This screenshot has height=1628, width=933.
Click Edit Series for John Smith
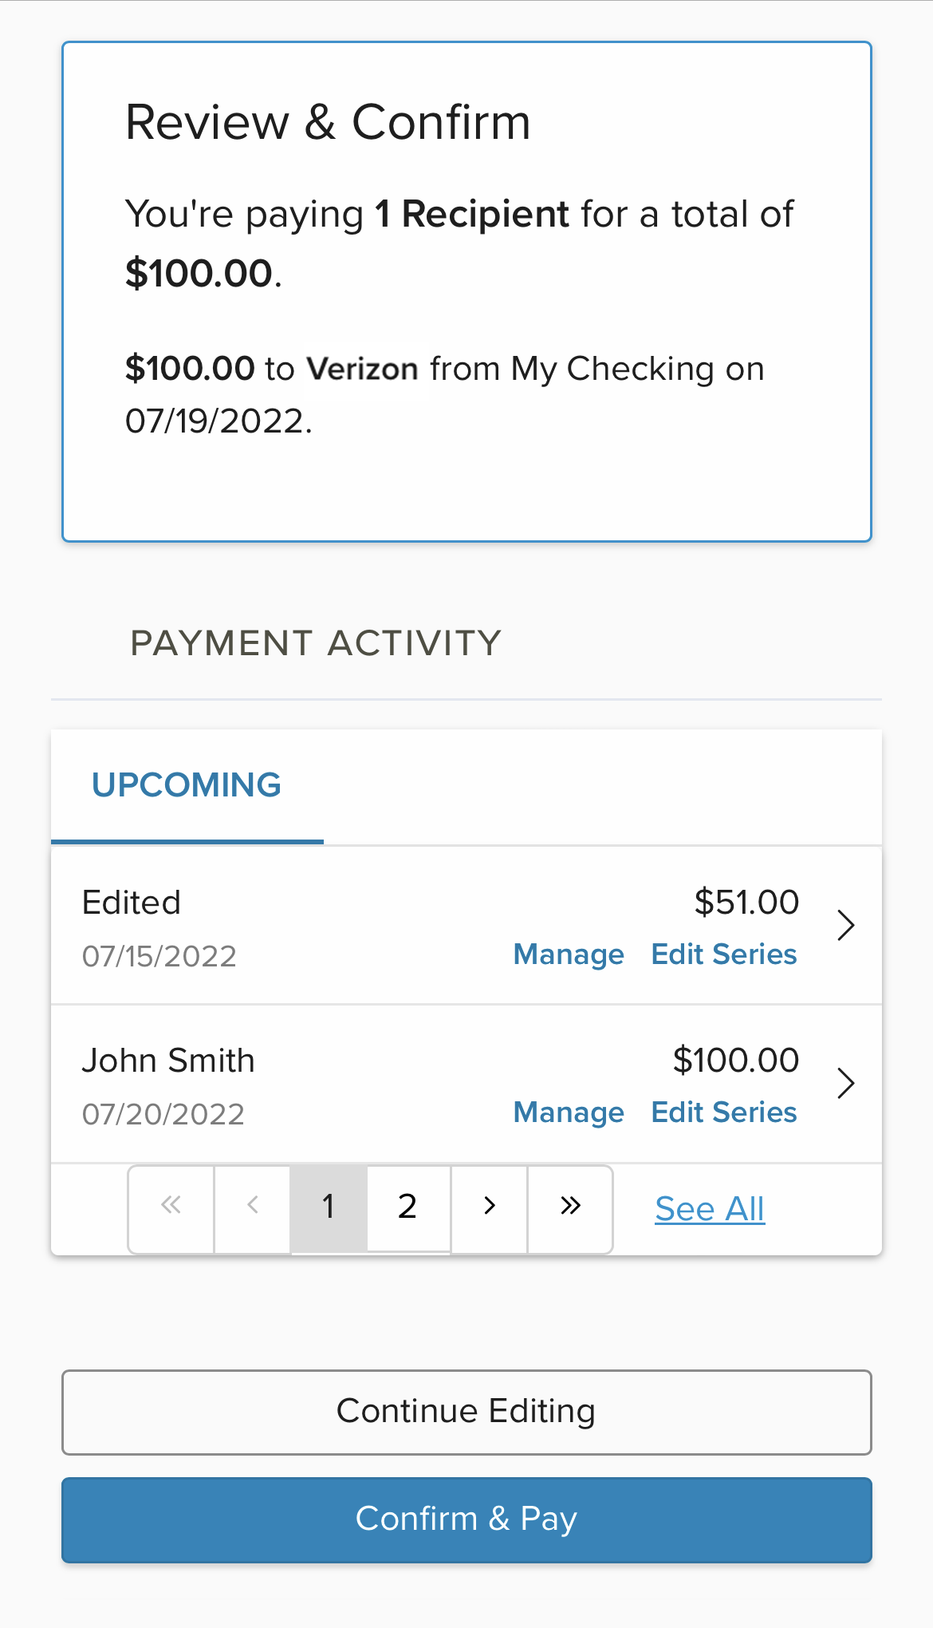[x=724, y=1112]
